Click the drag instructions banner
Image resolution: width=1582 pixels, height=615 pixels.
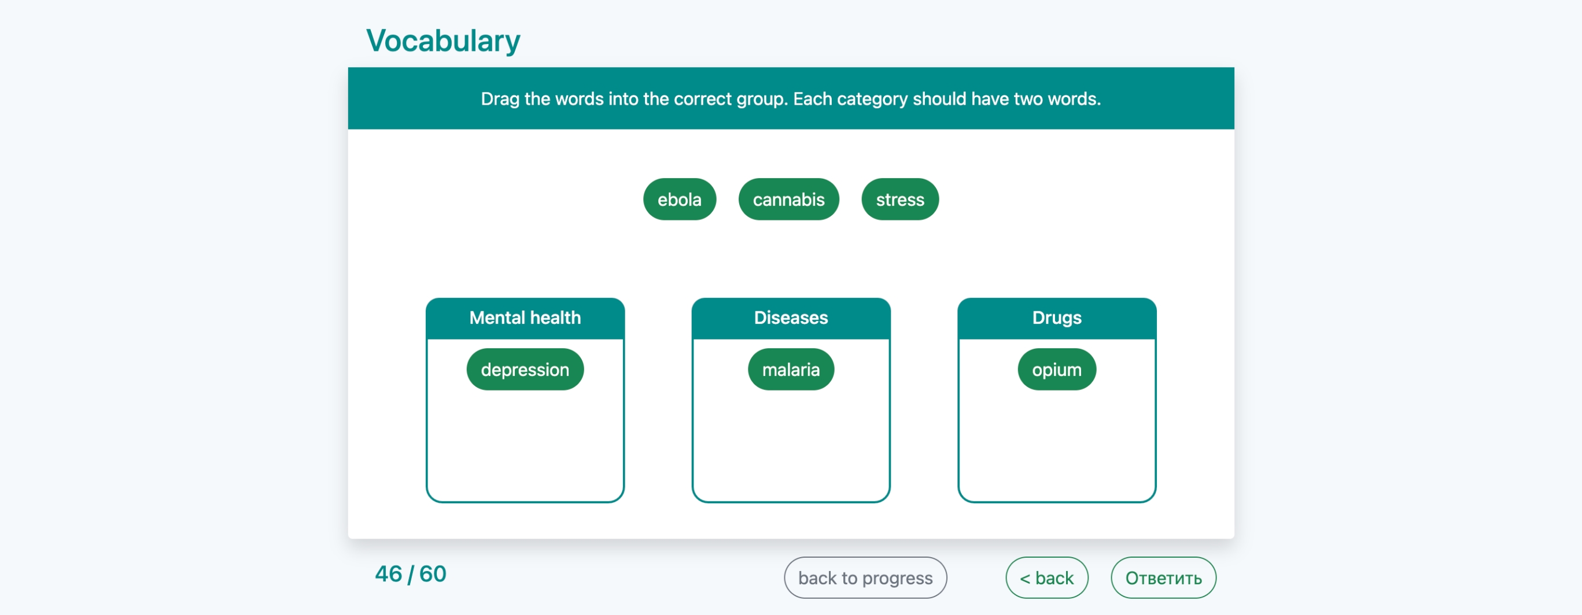tap(790, 98)
